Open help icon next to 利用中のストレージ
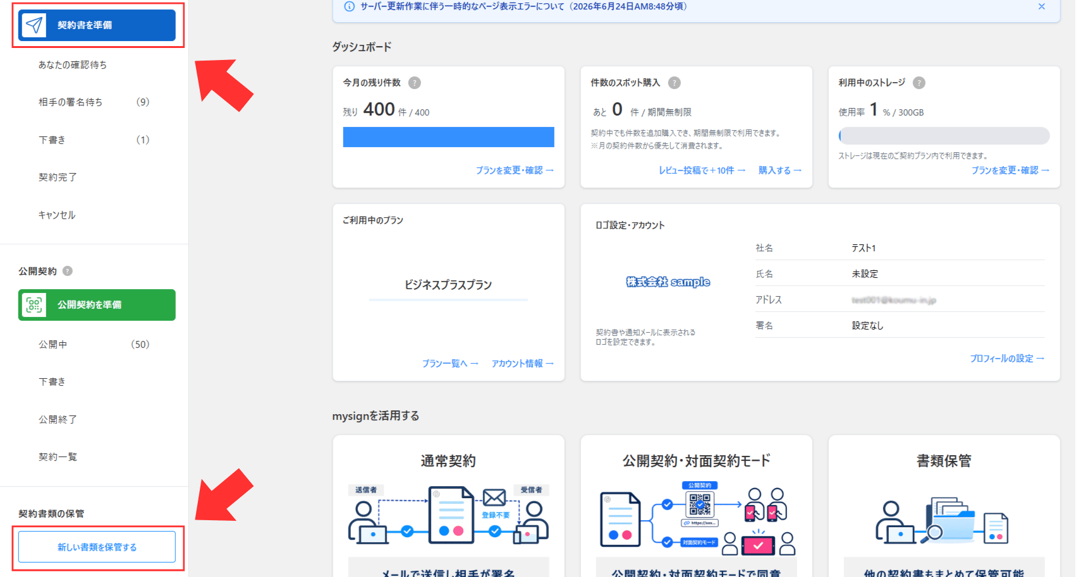1076x577 pixels. (x=919, y=83)
